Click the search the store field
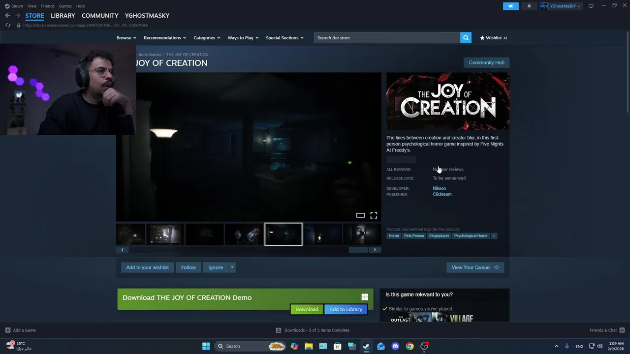 [x=387, y=38]
